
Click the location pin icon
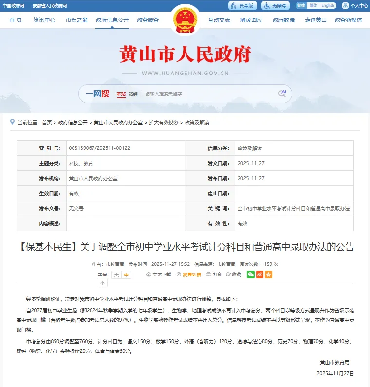click(x=12, y=122)
